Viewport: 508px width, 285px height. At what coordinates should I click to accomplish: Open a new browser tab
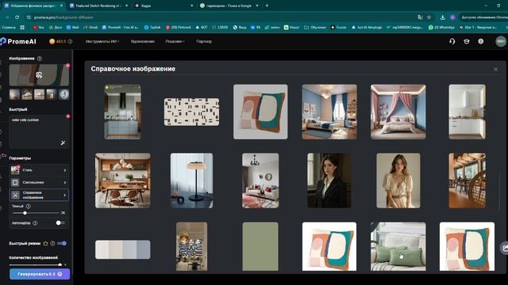[267, 6]
